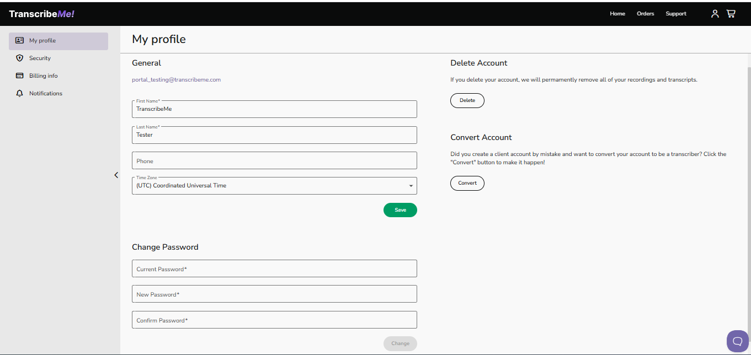
Task: Open the shopping cart icon
Action: tap(731, 13)
